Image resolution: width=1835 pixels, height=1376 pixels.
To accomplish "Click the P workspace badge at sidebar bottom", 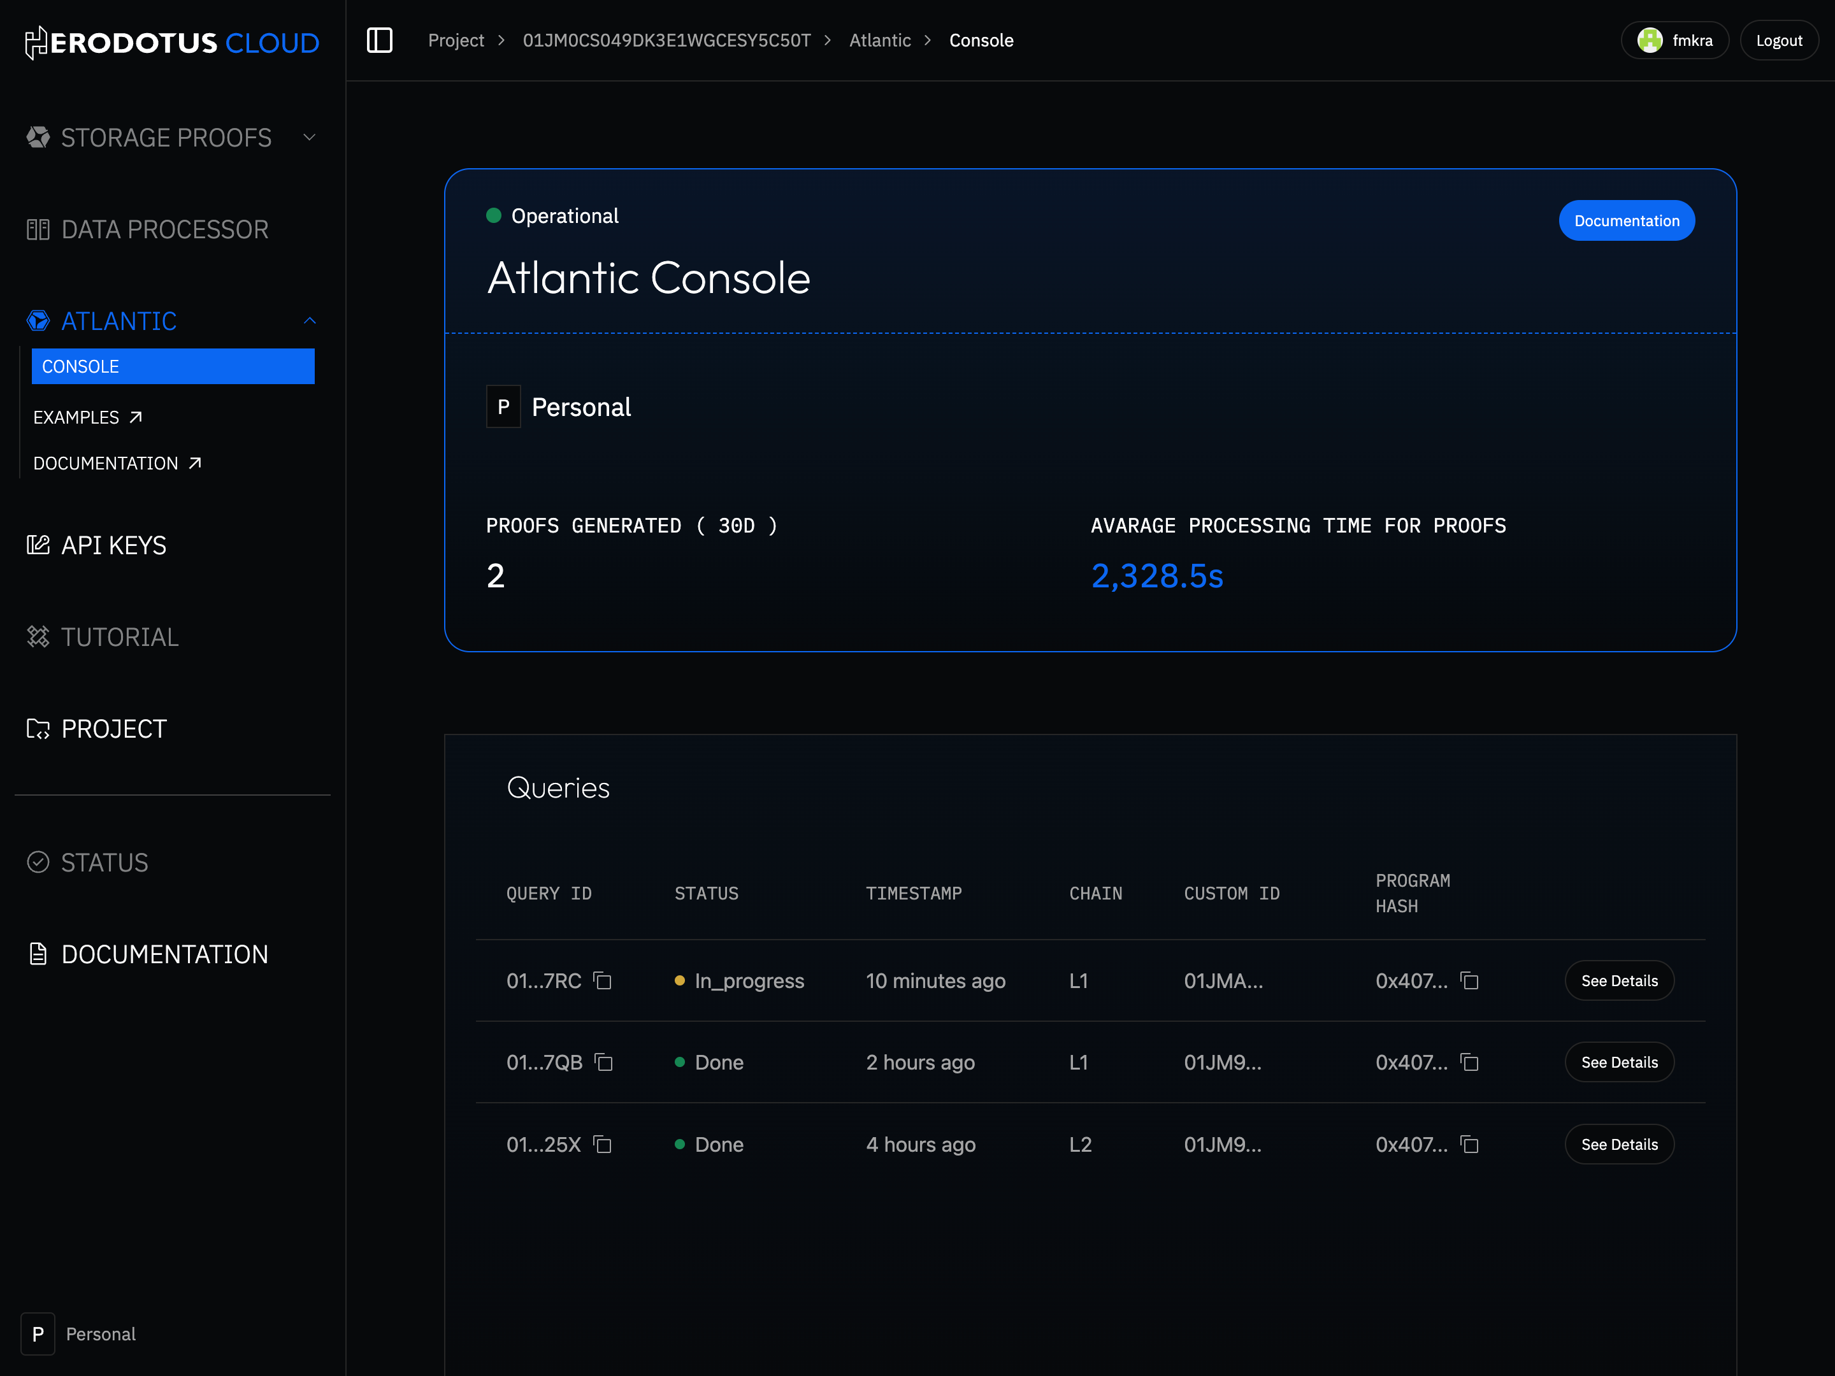I will point(38,1334).
